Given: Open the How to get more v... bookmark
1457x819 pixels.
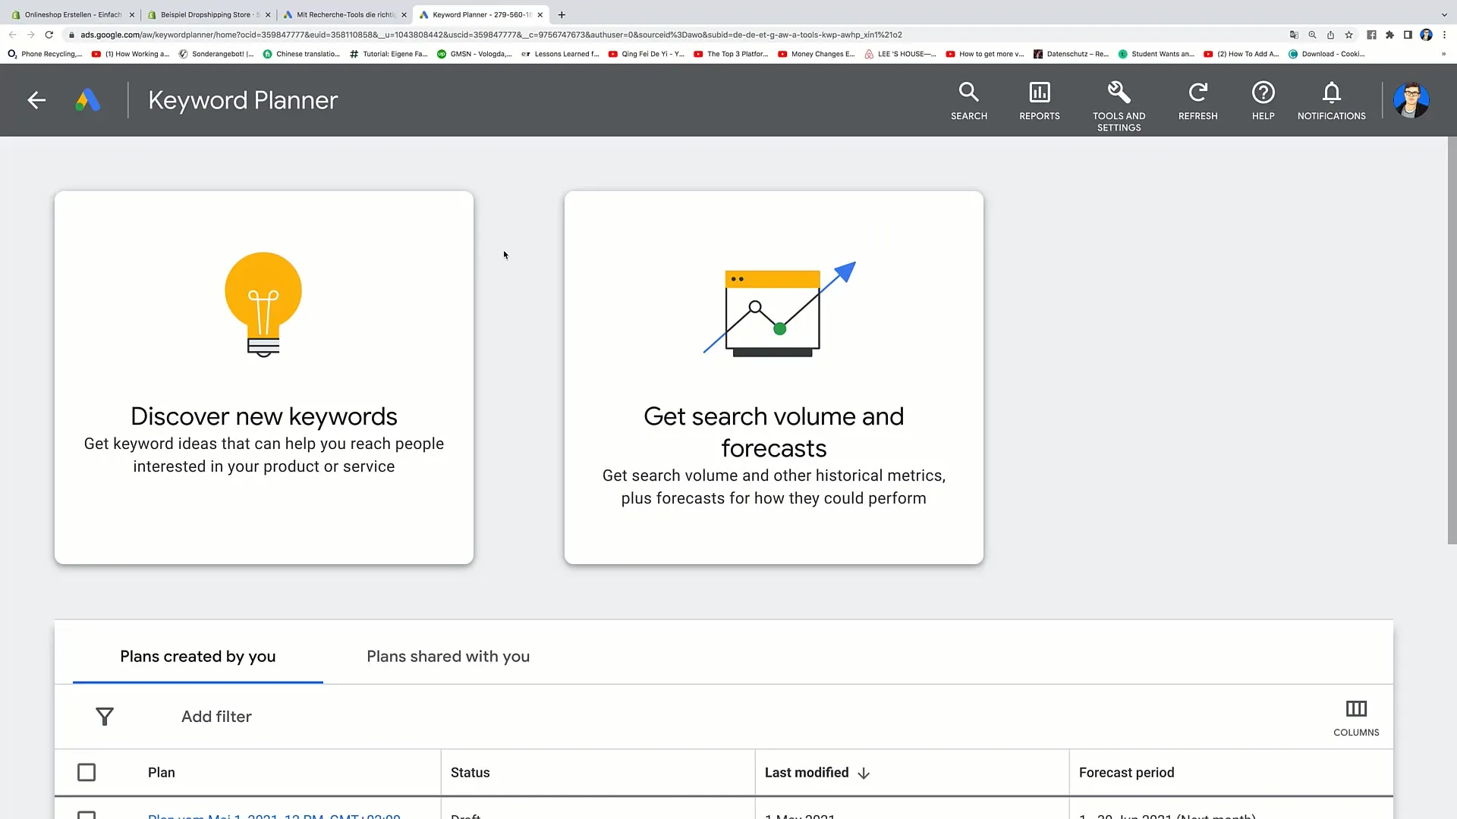Looking at the screenshot, I should coord(984,54).
